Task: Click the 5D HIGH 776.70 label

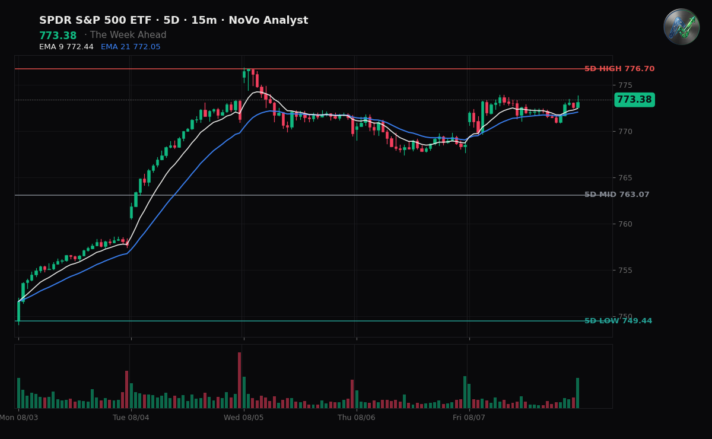Action: click(x=619, y=69)
